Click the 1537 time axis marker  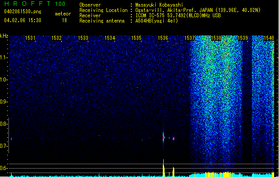pos(190,38)
